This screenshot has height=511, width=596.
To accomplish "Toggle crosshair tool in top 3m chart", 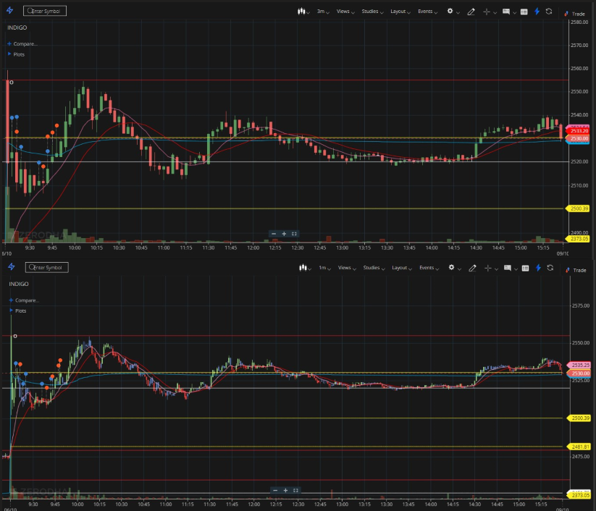I will point(487,12).
